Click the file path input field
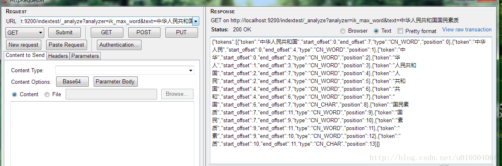Viewport: 502px width, 166px height. click(x=111, y=94)
